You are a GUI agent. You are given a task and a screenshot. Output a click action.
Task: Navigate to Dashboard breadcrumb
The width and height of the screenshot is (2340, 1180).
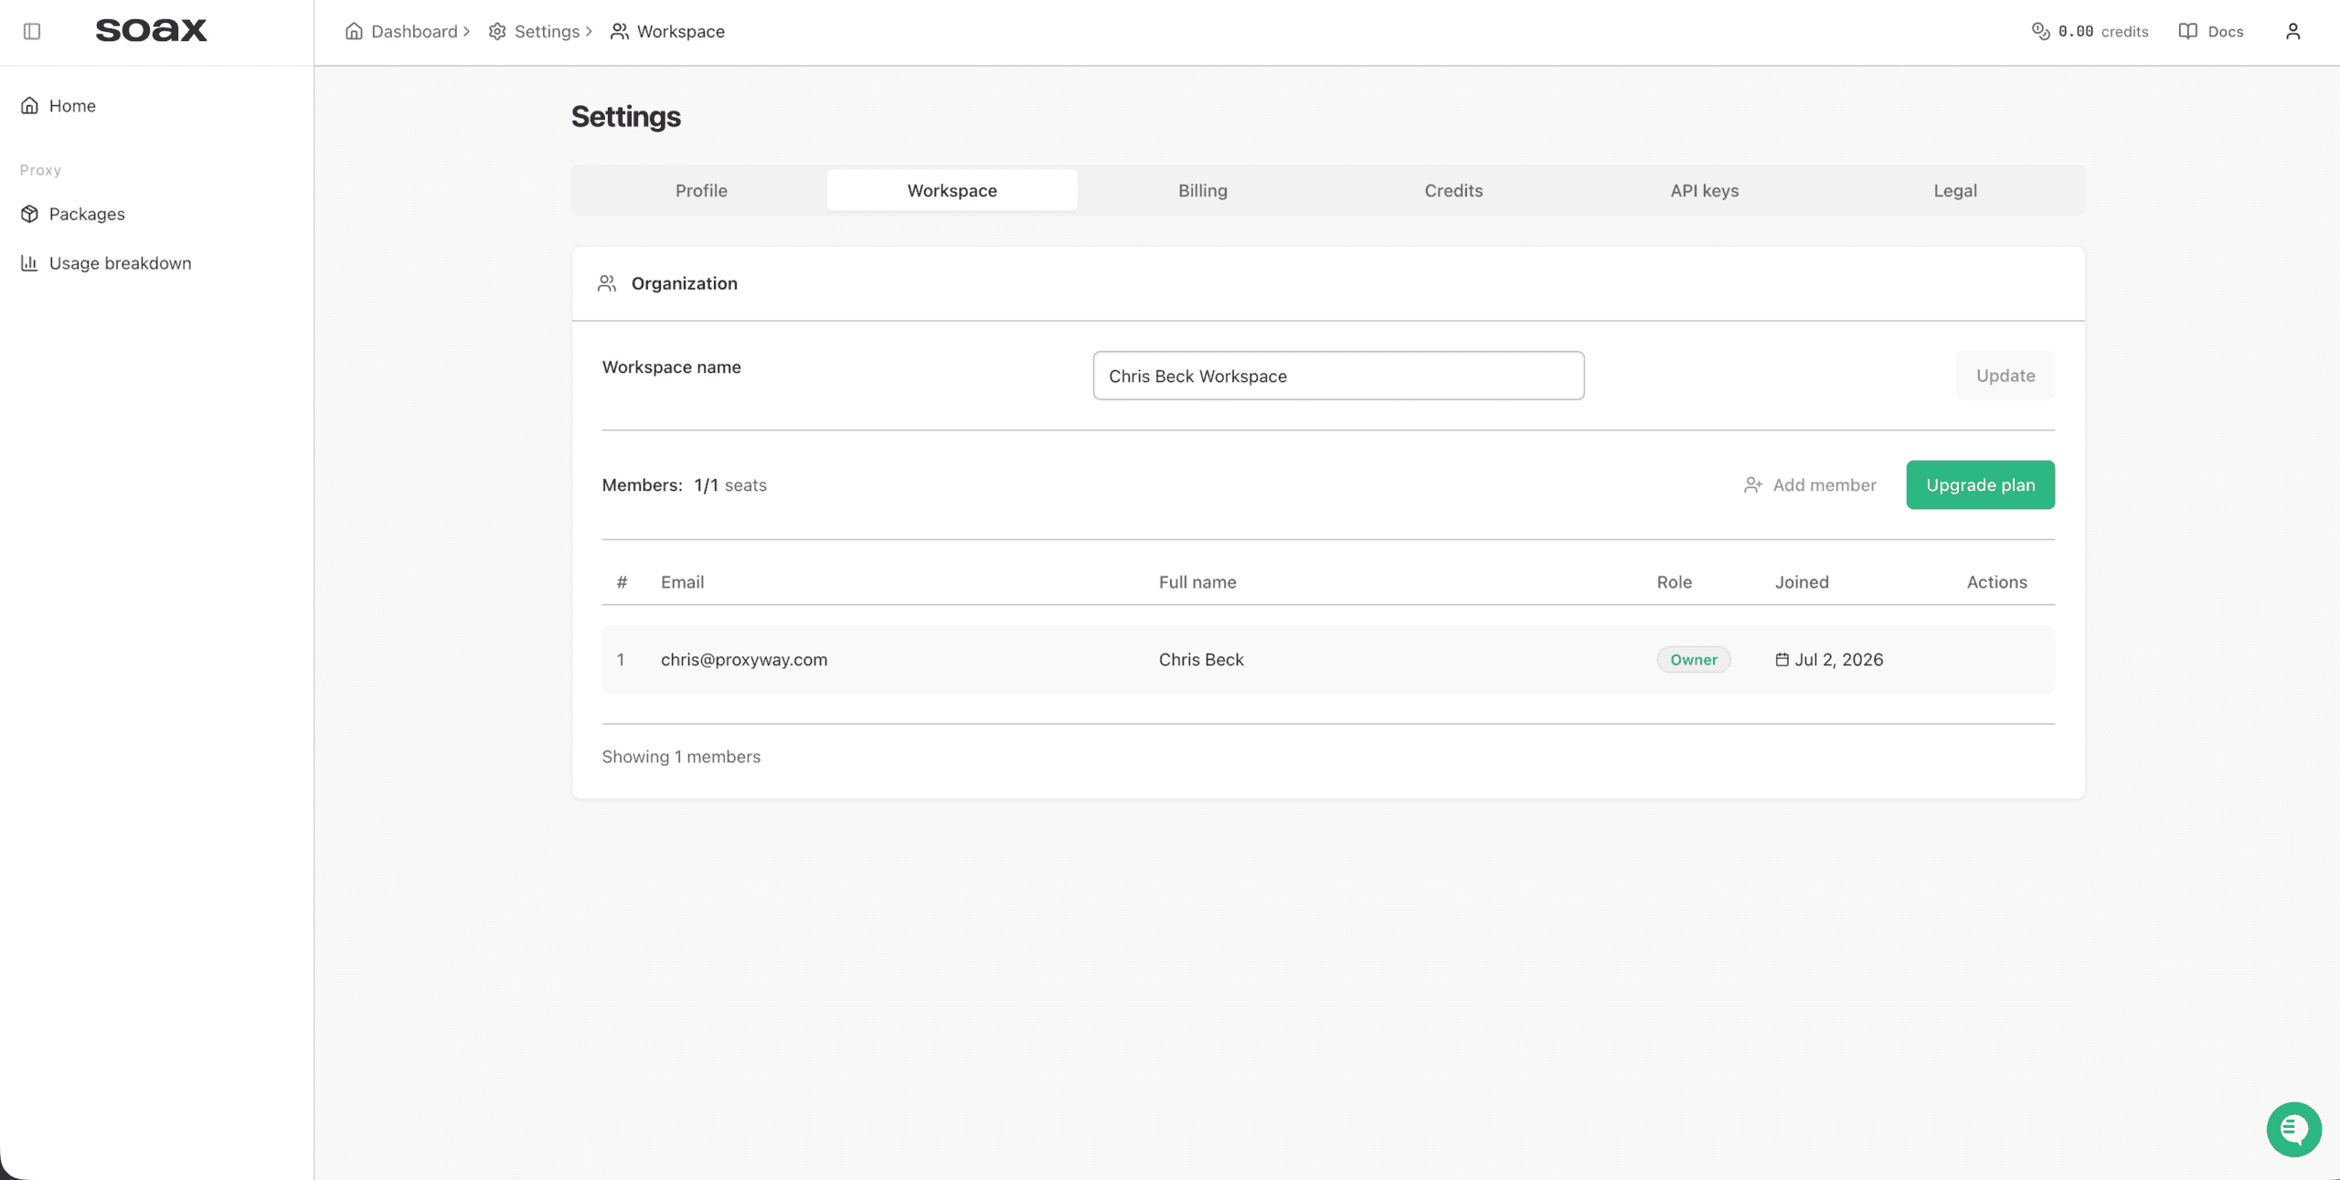[414, 31]
